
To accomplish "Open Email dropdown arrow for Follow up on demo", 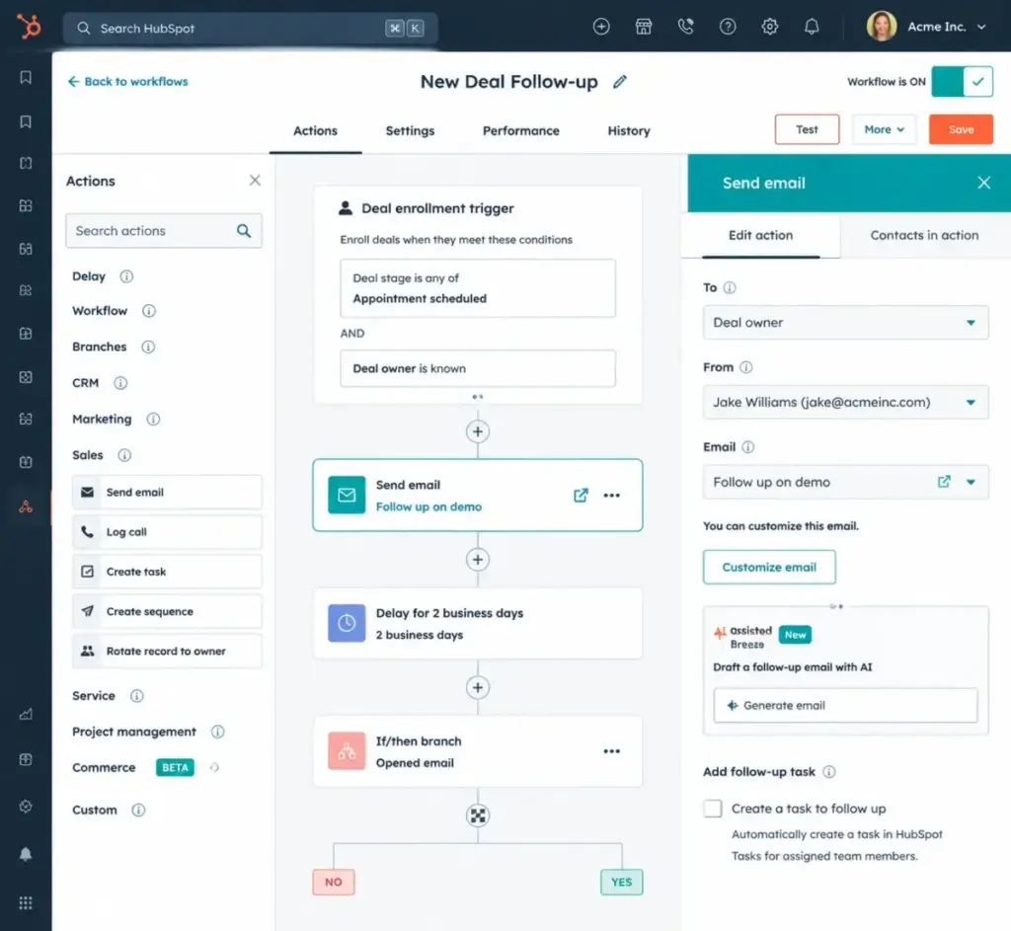I will coord(972,482).
